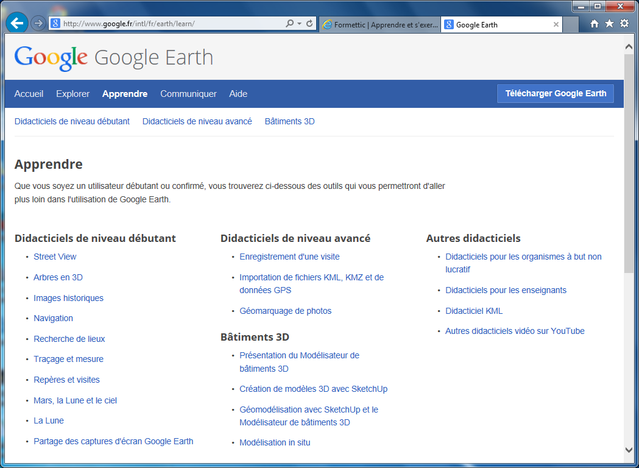Open Création de modèles 3D avec SketchUp

[314, 389]
